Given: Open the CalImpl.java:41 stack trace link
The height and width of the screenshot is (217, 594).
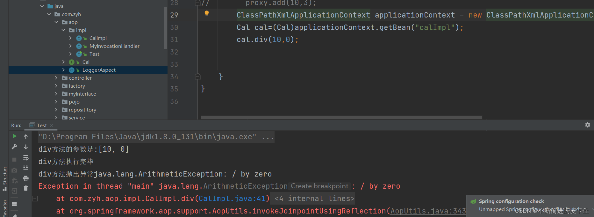Looking at the screenshot, I should tap(232, 199).
